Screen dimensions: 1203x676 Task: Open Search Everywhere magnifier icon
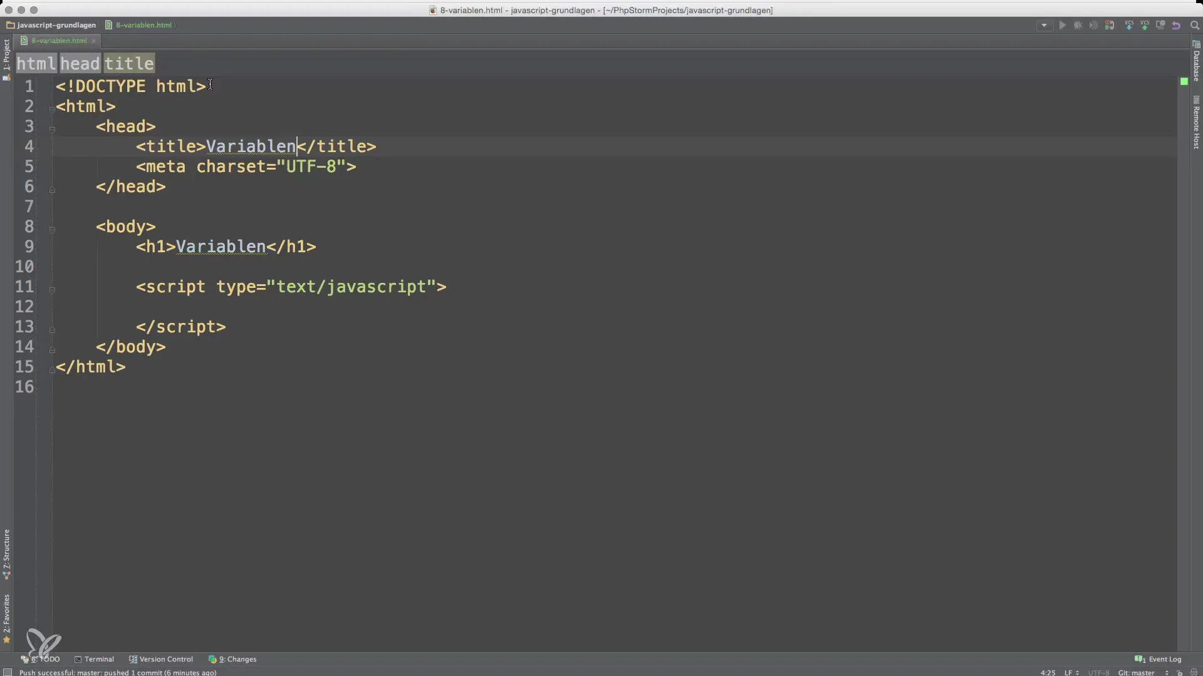1194,26
